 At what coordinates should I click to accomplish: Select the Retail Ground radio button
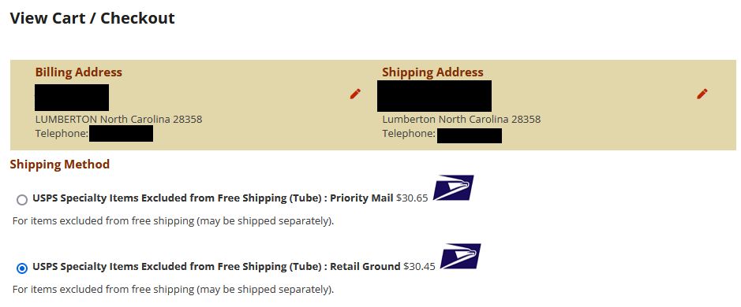pyautogui.click(x=22, y=268)
